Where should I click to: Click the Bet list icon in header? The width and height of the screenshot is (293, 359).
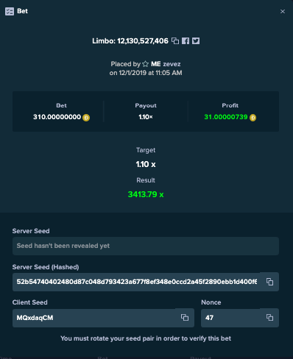click(10, 11)
